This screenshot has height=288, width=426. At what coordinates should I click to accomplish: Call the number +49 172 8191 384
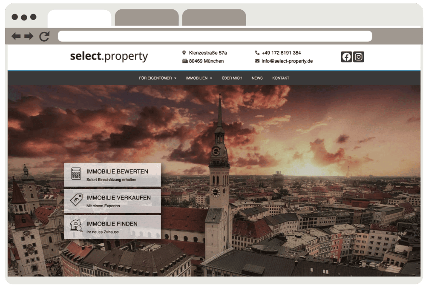point(281,53)
